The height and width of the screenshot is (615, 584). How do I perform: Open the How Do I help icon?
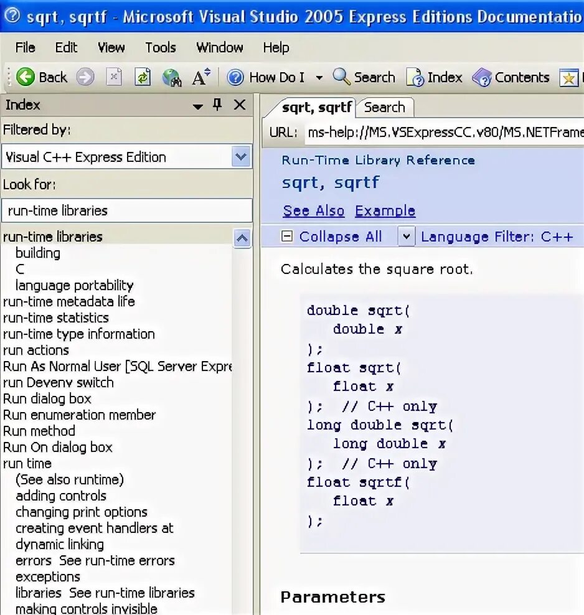click(235, 77)
